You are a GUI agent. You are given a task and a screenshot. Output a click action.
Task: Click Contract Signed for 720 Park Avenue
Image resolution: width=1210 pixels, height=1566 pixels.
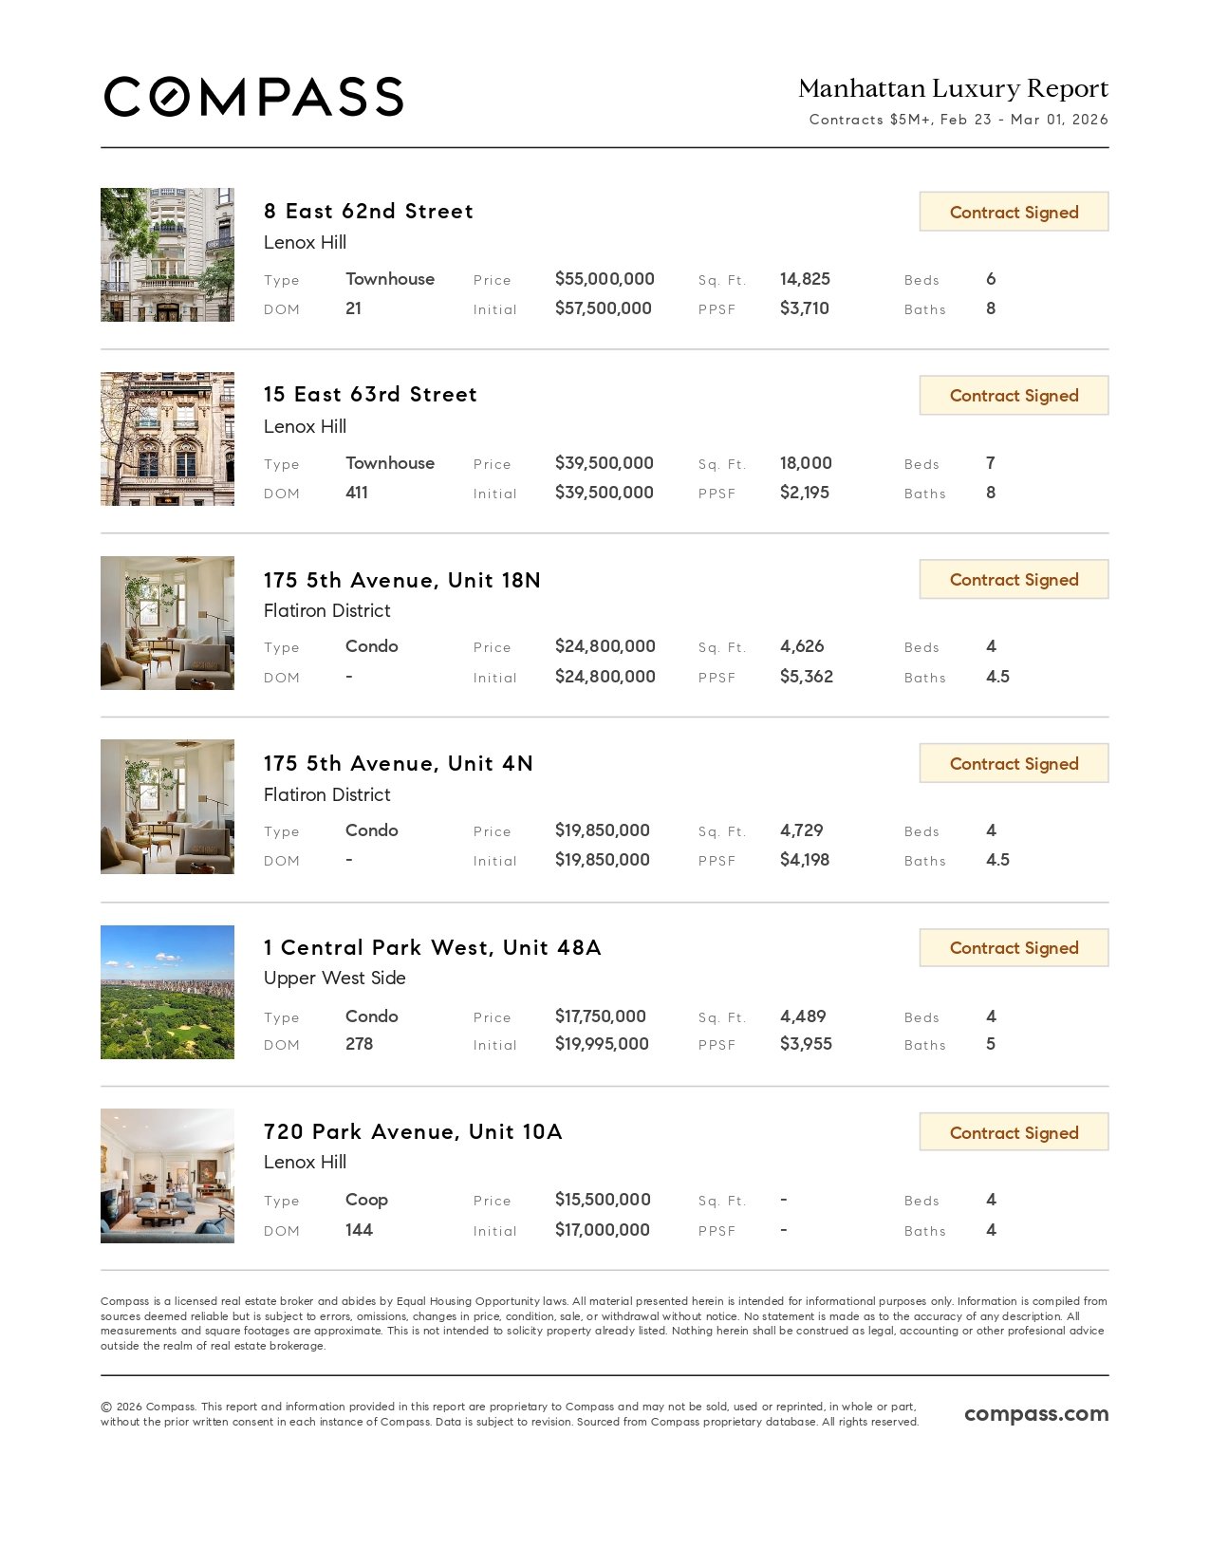1014,1132
